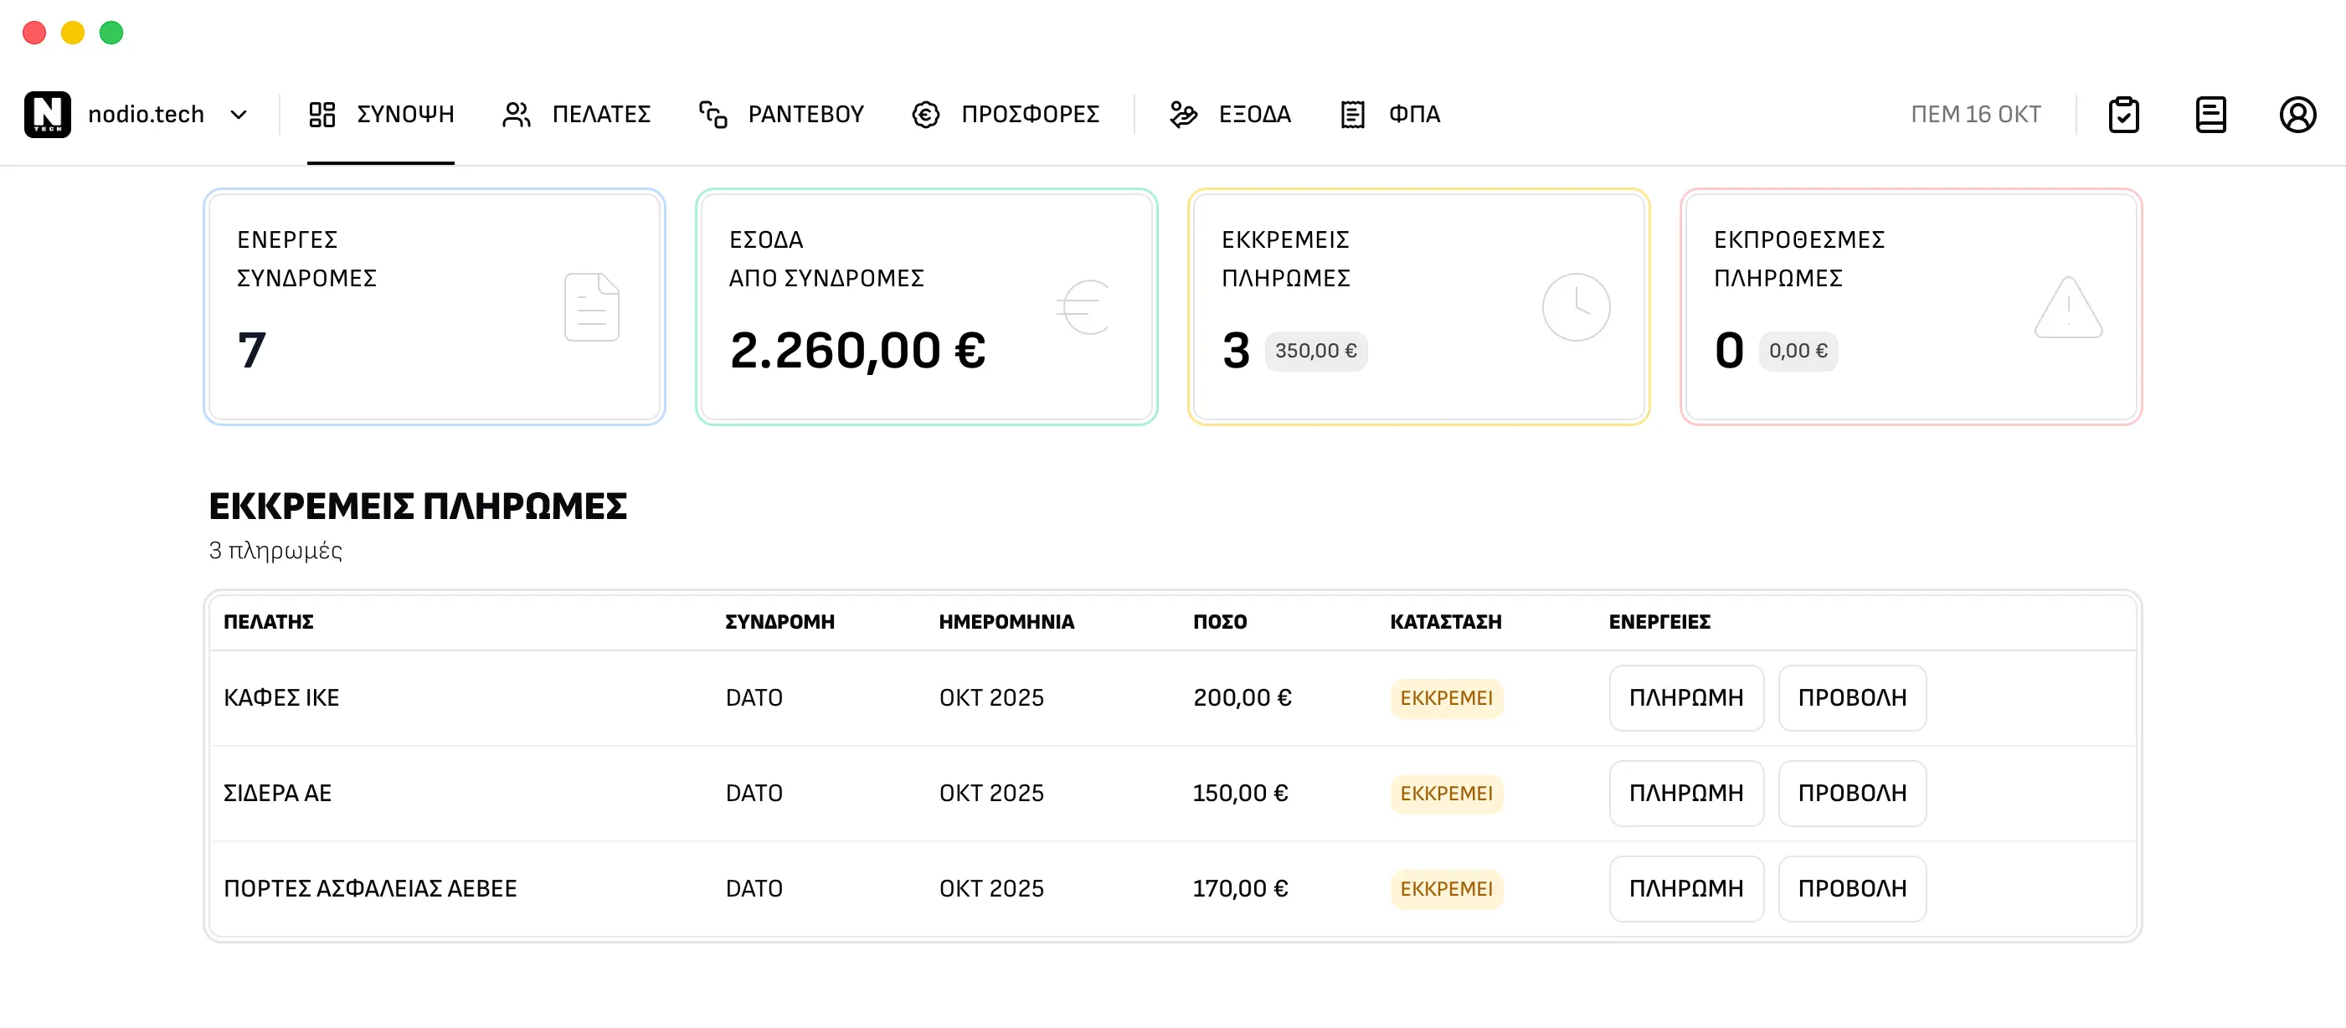This screenshot has height=1028, width=2346.
Task: Click the ΕΞΟΔΑ expenses hand icon
Action: pyautogui.click(x=1183, y=115)
